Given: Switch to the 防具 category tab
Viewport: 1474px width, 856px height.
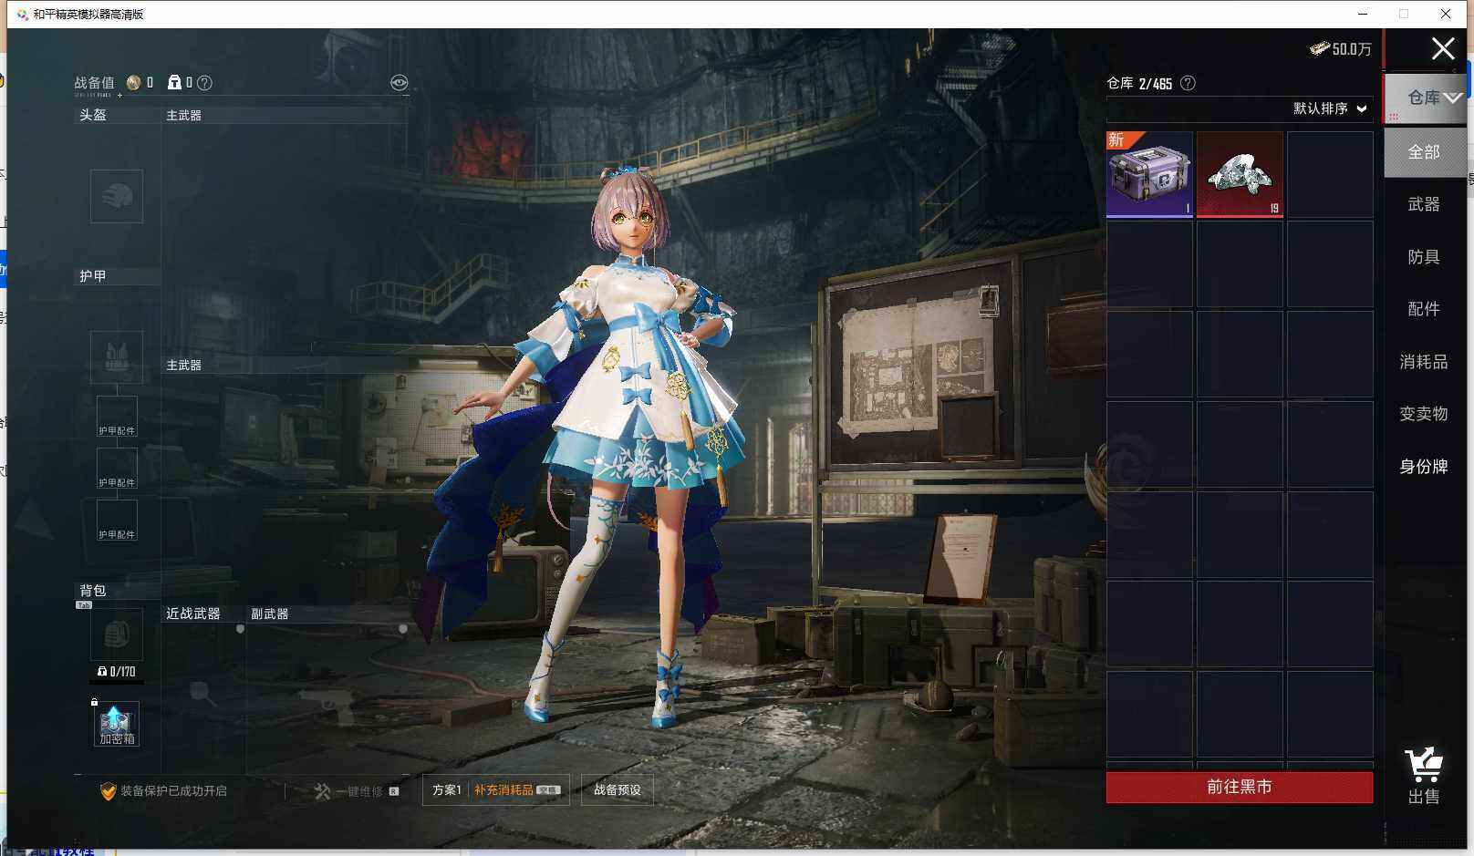Looking at the screenshot, I should pyautogui.click(x=1424, y=257).
